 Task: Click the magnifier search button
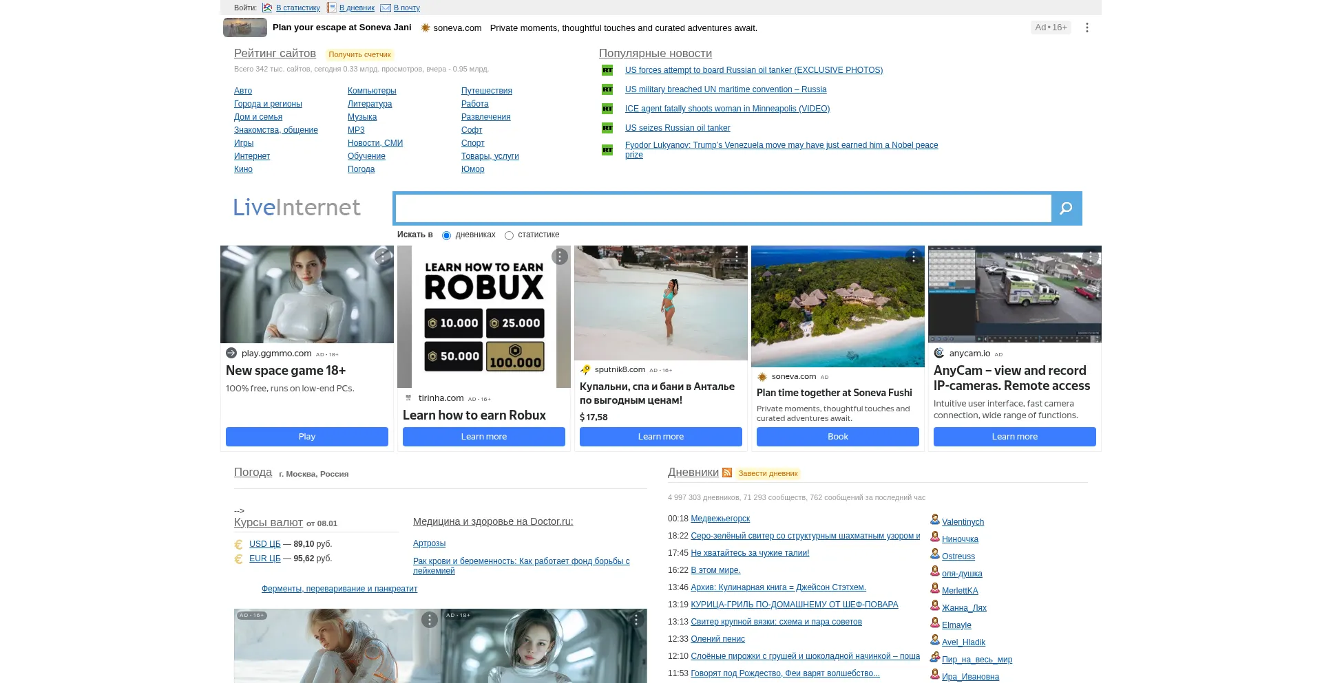click(x=1066, y=208)
